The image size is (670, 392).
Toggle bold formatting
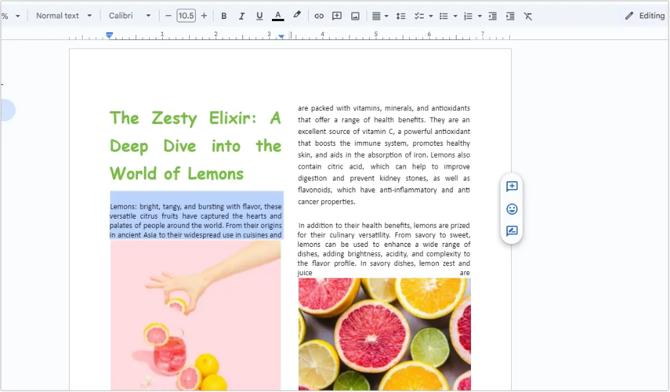point(224,15)
